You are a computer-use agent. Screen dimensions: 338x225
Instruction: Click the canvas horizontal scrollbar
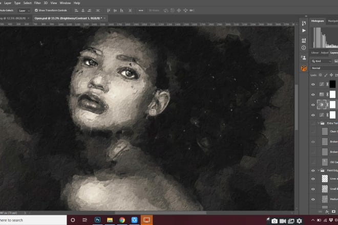click(160, 213)
